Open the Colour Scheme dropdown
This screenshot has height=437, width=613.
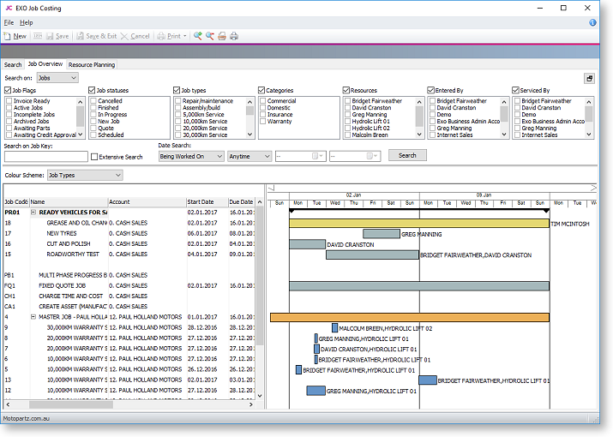(x=84, y=175)
